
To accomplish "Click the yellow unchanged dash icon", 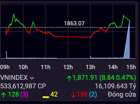I will (x=46, y=97).
